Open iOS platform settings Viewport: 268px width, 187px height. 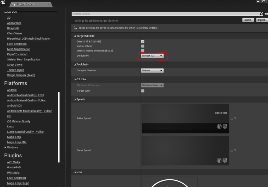(x=9, y=116)
